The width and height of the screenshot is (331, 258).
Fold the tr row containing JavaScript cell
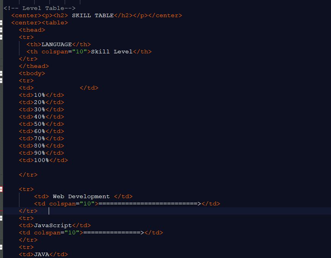click(x=1, y=218)
